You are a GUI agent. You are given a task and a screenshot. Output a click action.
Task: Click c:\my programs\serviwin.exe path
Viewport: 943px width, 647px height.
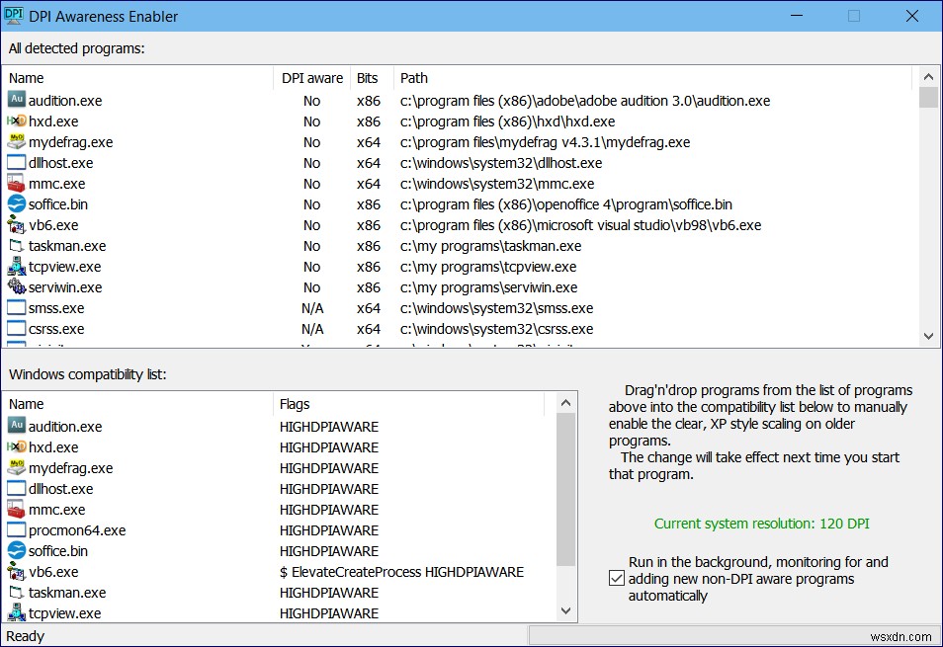pyautogui.click(x=489, y=287)
